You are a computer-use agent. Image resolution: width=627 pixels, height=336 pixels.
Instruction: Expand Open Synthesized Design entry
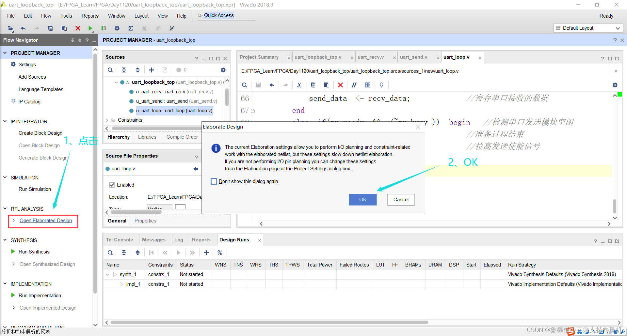pyautogui.click(x=13, y=264)
